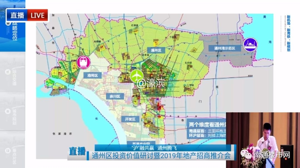The height and width of the screenshot is (168, 300).
Task: Select the 战略定位 sidebar tab
Action: pos(13,31)
